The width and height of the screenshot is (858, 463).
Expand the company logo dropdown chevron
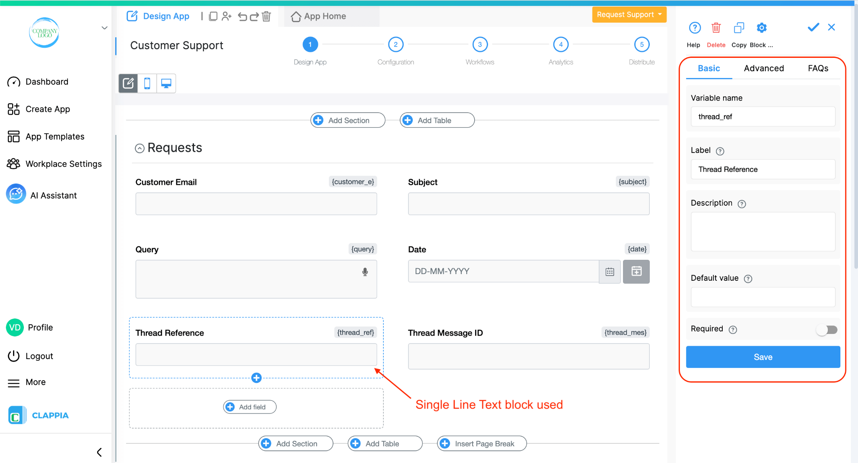[x=104, y=28]
